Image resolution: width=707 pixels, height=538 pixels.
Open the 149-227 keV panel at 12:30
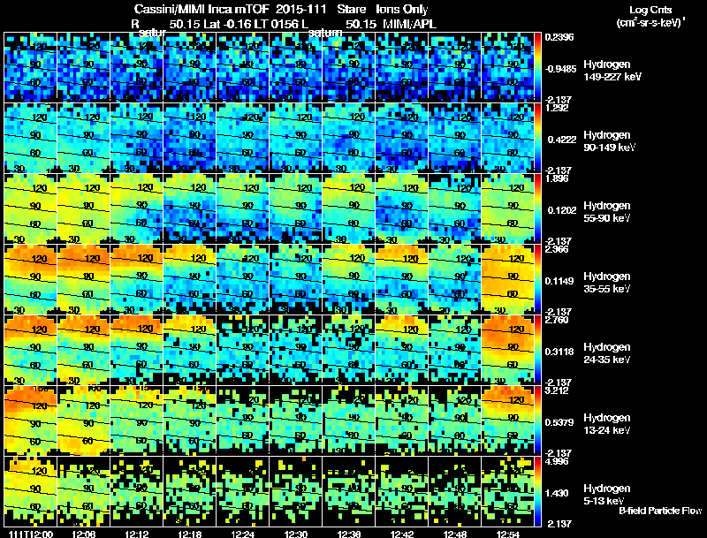click(x=296, y=67)
